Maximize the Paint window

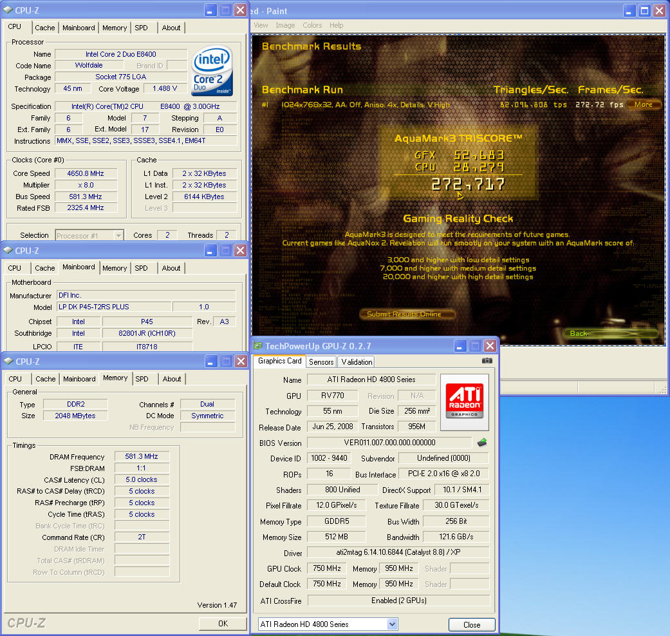[644, 11]
